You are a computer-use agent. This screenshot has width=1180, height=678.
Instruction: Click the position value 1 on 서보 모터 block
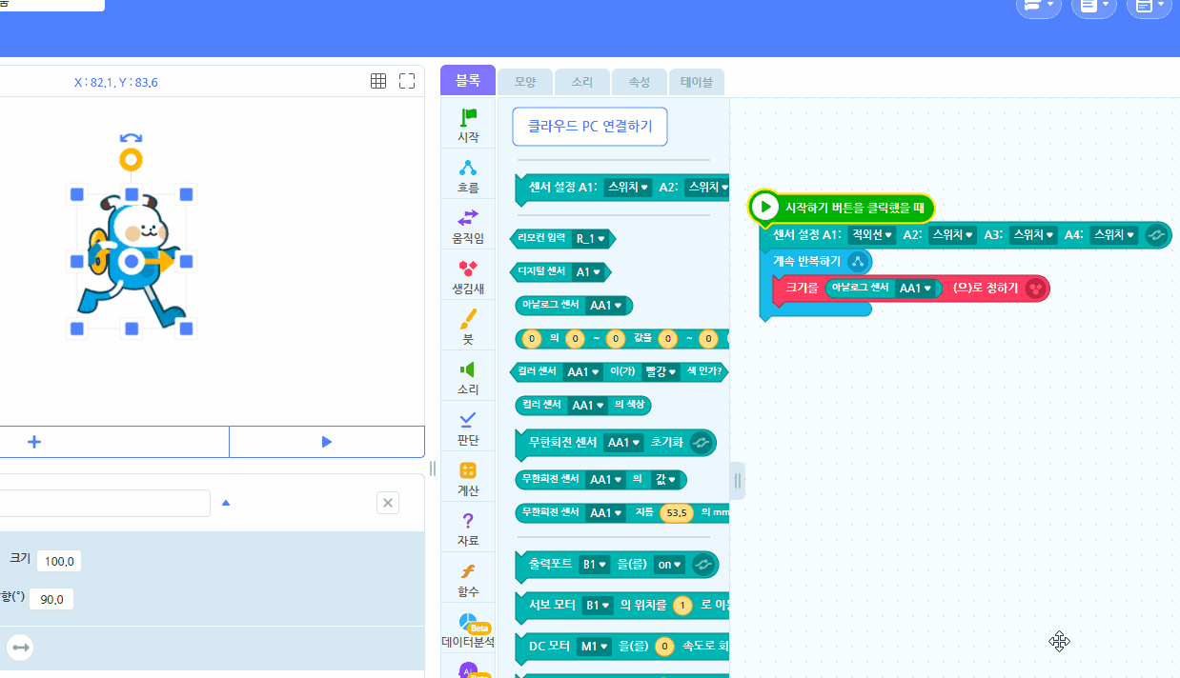click(682, 605)
